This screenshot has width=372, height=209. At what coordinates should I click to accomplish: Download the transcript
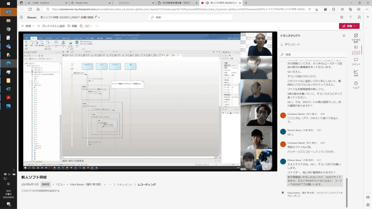290,44
